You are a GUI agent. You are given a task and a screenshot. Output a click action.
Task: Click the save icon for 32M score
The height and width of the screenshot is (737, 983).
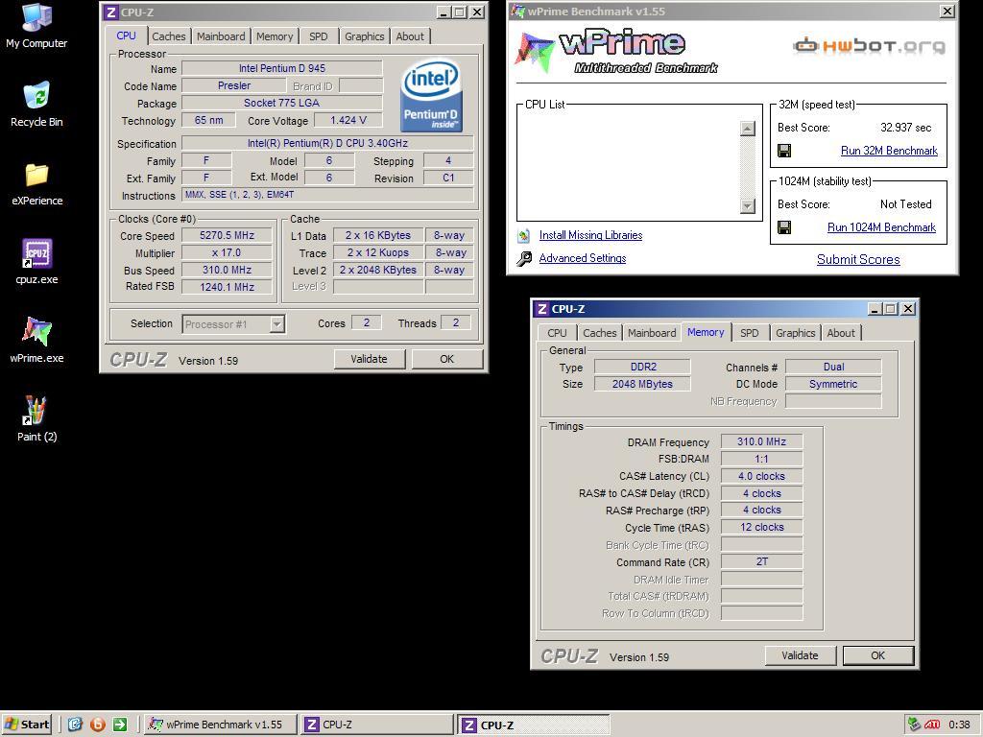[x=783, y=151]
